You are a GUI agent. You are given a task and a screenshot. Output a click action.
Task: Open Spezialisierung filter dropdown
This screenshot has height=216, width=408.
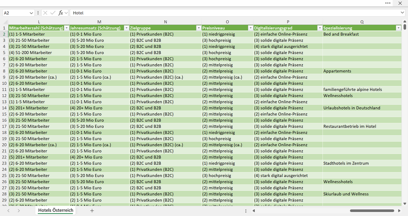point(398,28)
